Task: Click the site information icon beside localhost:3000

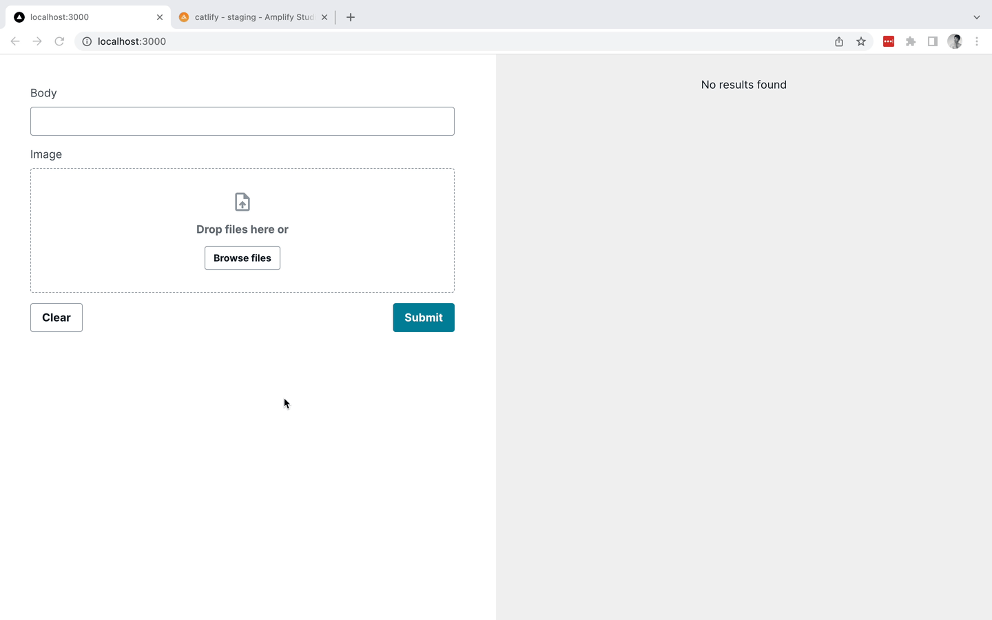Action: point(87,41)
